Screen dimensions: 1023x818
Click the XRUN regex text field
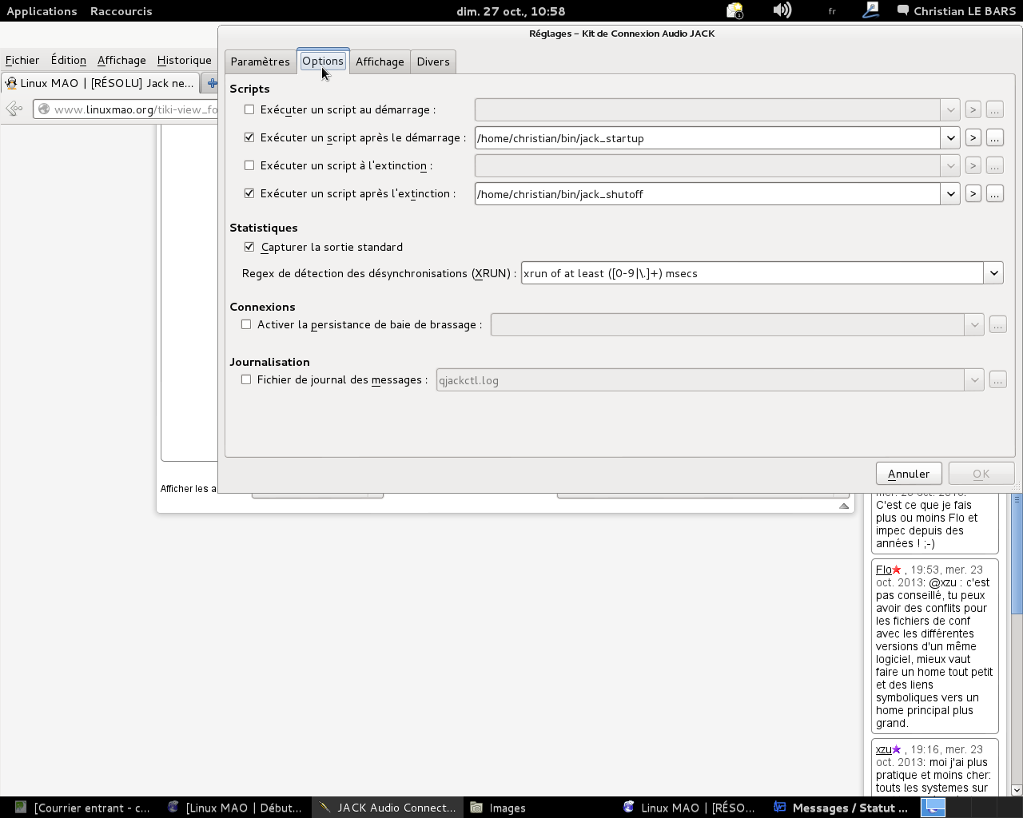tap(752, 273)
